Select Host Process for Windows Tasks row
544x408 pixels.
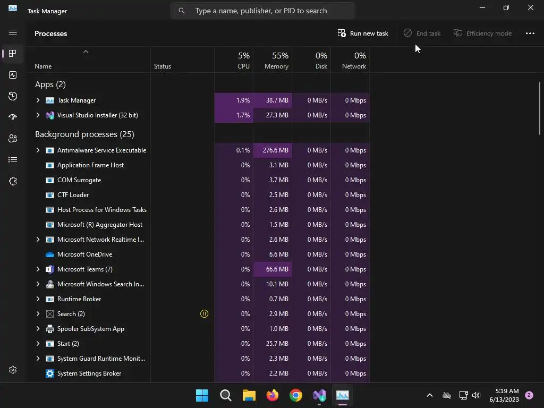(x=199, y=210)
